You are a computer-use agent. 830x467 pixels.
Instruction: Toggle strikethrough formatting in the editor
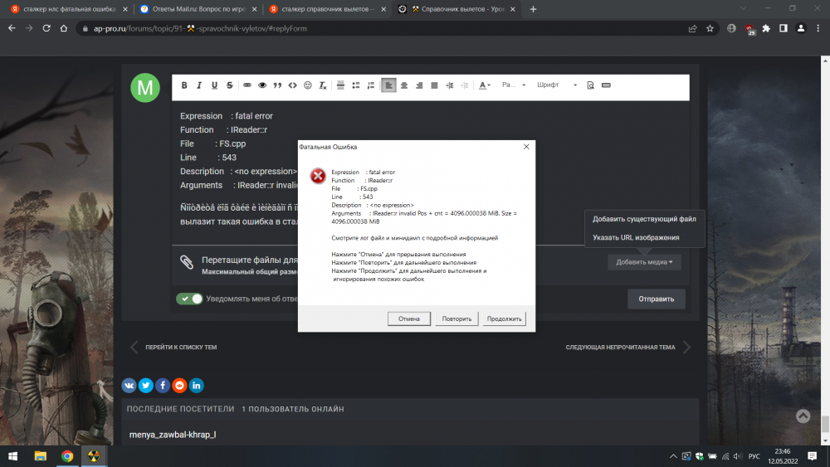point(230,85)
